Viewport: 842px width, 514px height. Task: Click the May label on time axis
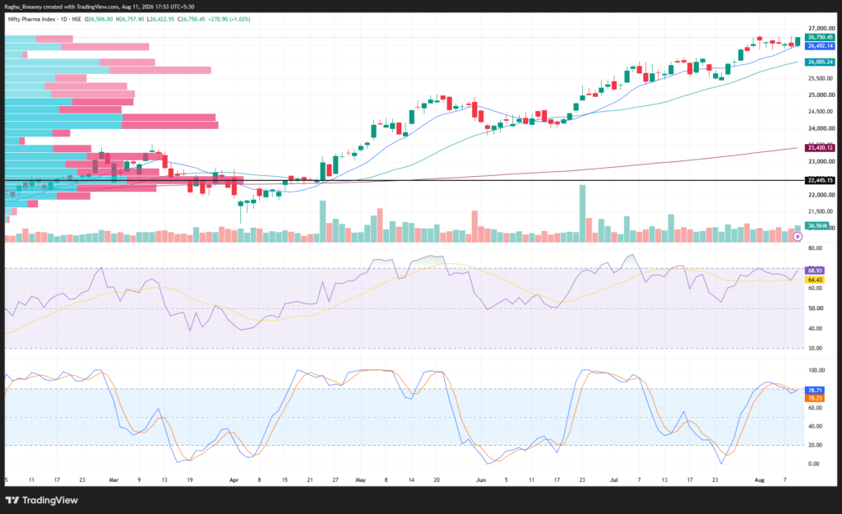(360, 479)
